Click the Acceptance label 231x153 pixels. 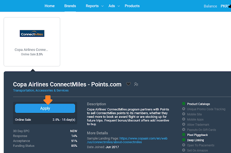[21, 141]
